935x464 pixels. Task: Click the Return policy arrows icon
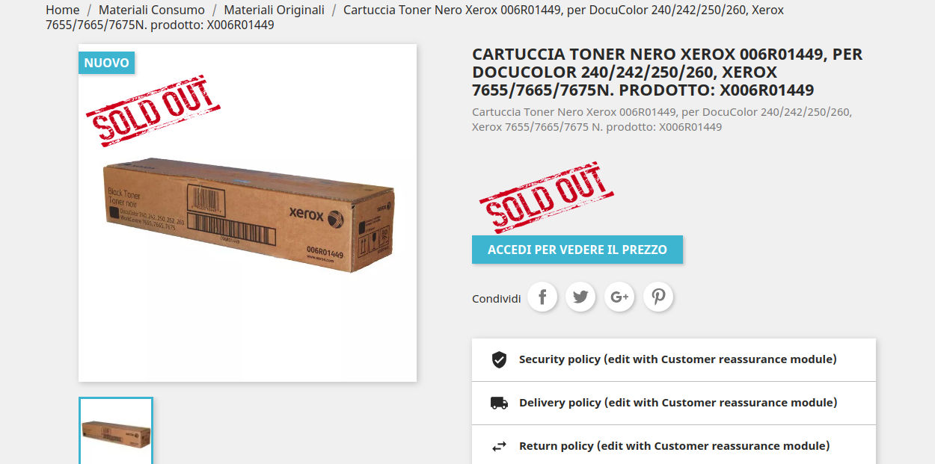499,446
